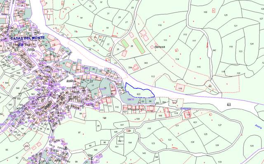Select parcel number 334
The height and width of the screenshot is (164, 264).
point(130,67)
